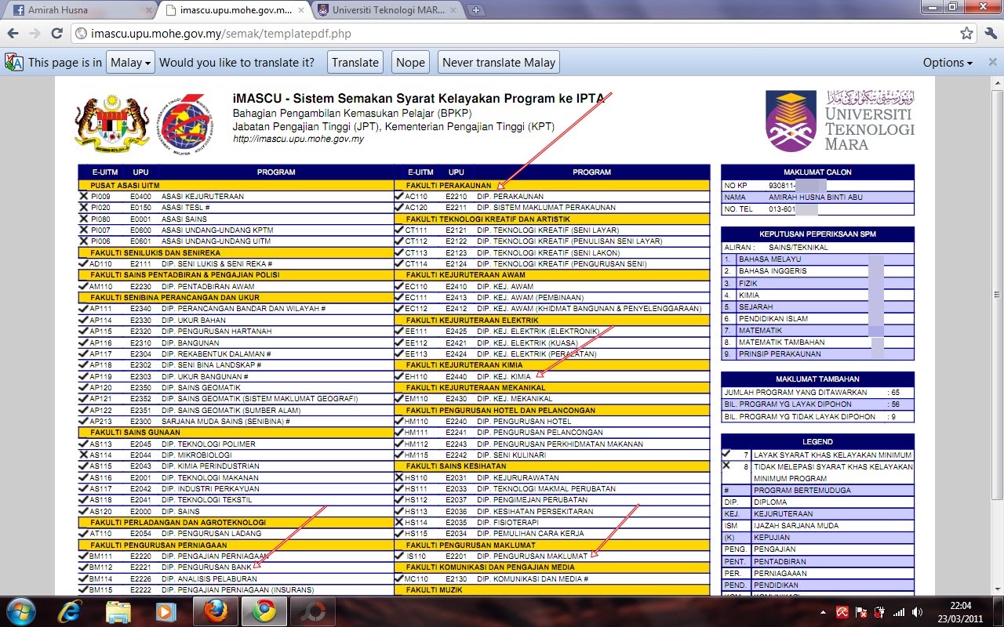Click the DIP. FISIOTERAPI row

point(551,522)
